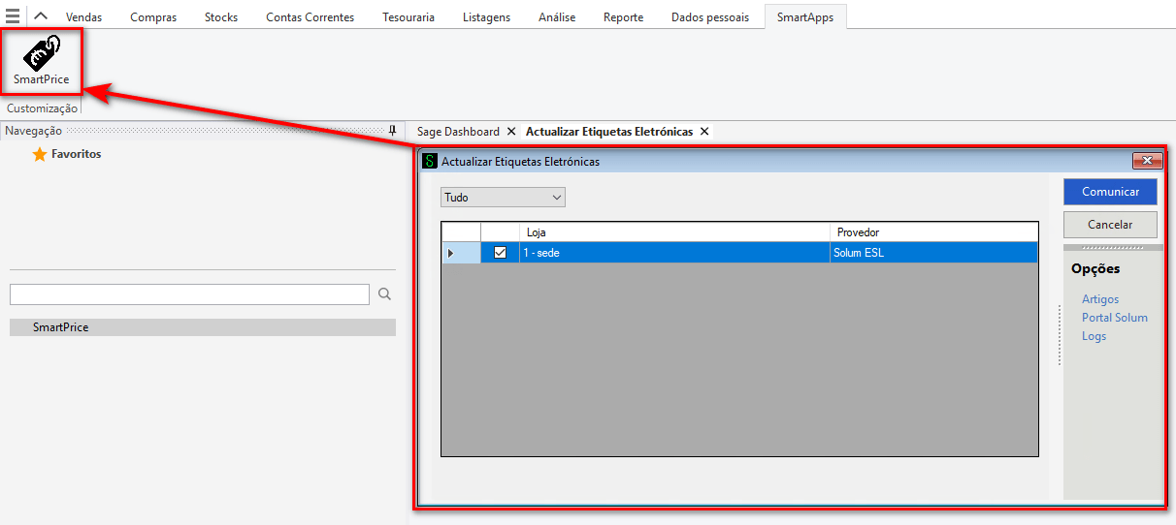Image resolution: width=1176 pixels, height=525 pixels.
Task: Open the Tudo dropdown
Action: tap(503, 198)
